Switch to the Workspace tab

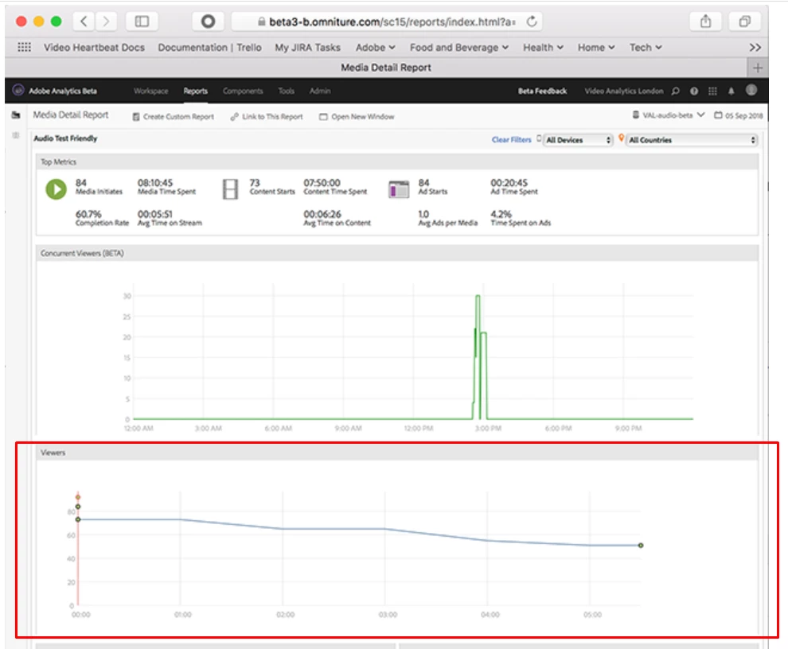point(150,91)
